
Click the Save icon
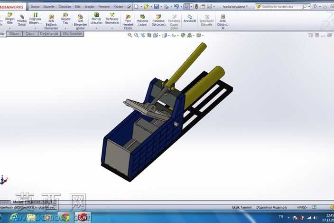(157, 7)
